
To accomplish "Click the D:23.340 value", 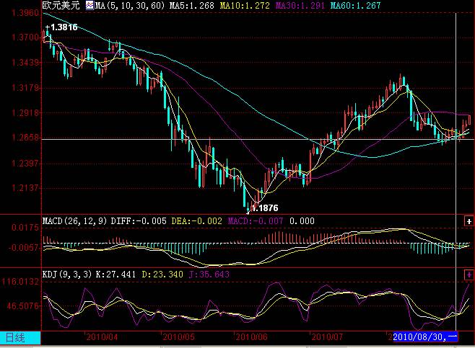I will pyautogui.click(x=162, y=275).
